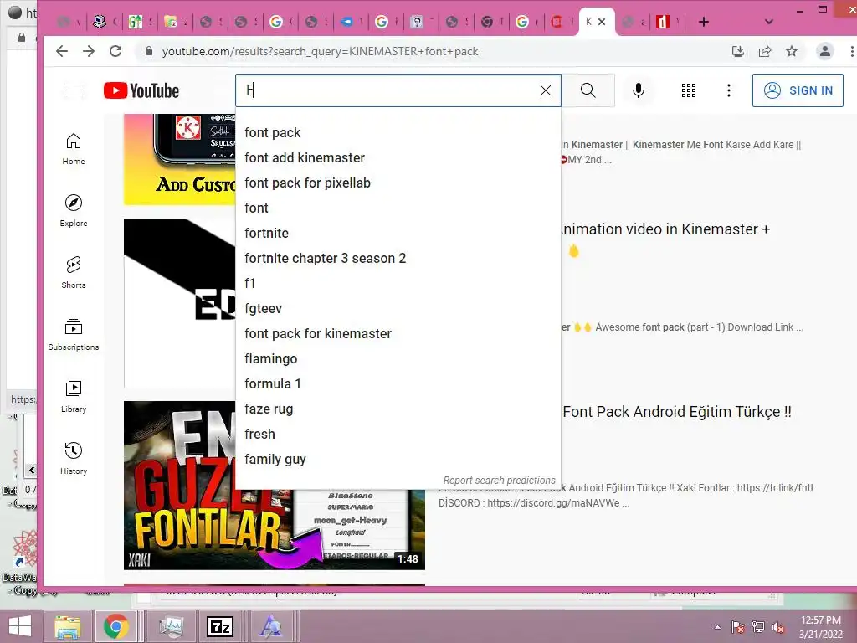Image resolution: width=857 pixels, height=643 pixels.
Task: Share this page from the address bar
Action: (765, 51)
